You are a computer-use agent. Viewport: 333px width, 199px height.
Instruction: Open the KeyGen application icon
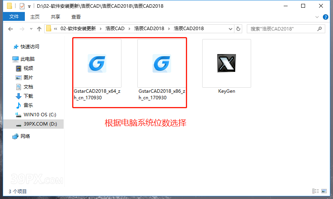pos(226,63)
